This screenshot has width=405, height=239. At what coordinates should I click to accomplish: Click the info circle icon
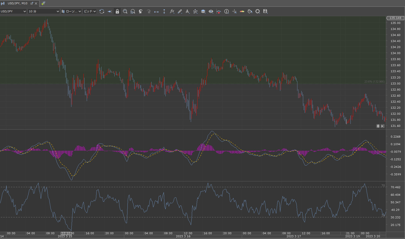point(227,11)
